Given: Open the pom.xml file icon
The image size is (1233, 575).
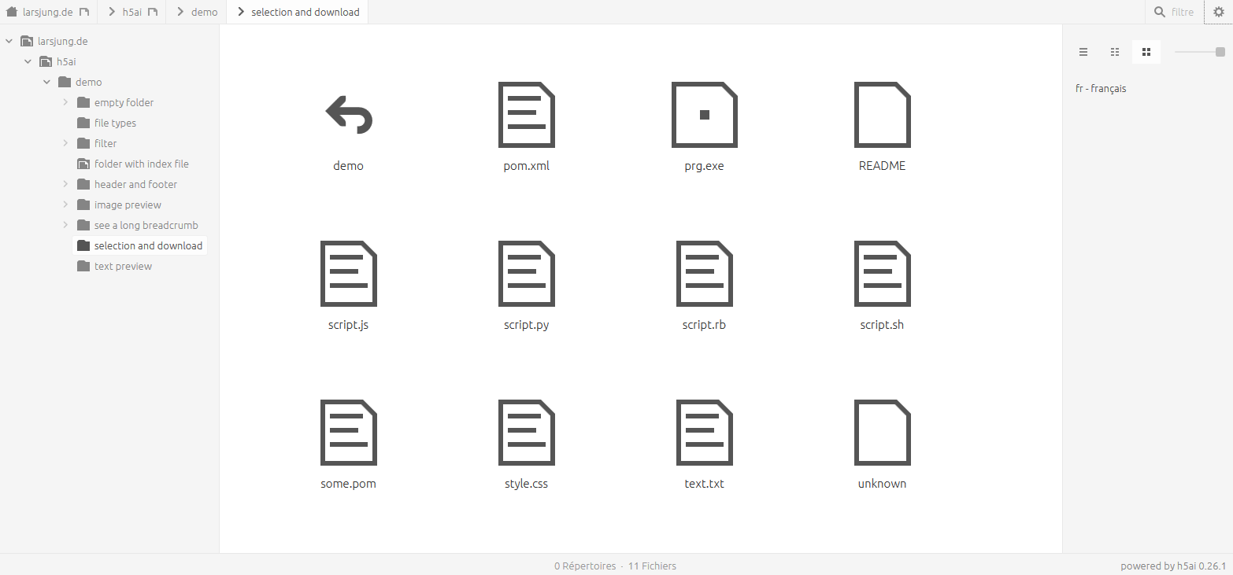Looking at the screenshot, I should (x=527, y=115).
